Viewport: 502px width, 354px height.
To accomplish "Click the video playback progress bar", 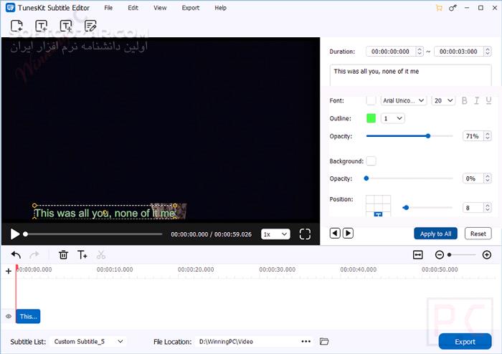I will (94, 234).
